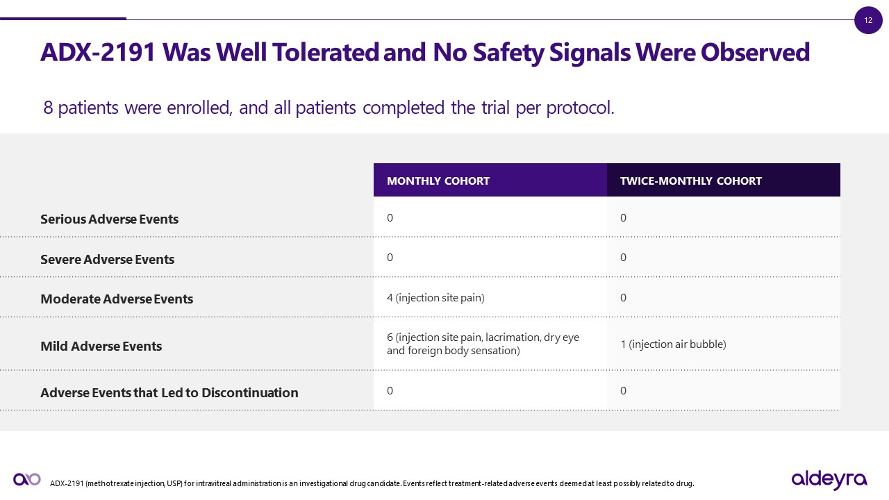Click Discontinuation row monthly cohort value

[390, 391]
